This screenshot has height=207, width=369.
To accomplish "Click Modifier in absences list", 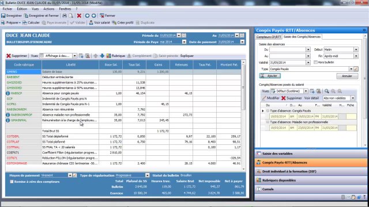I will (x=270, y=98).
